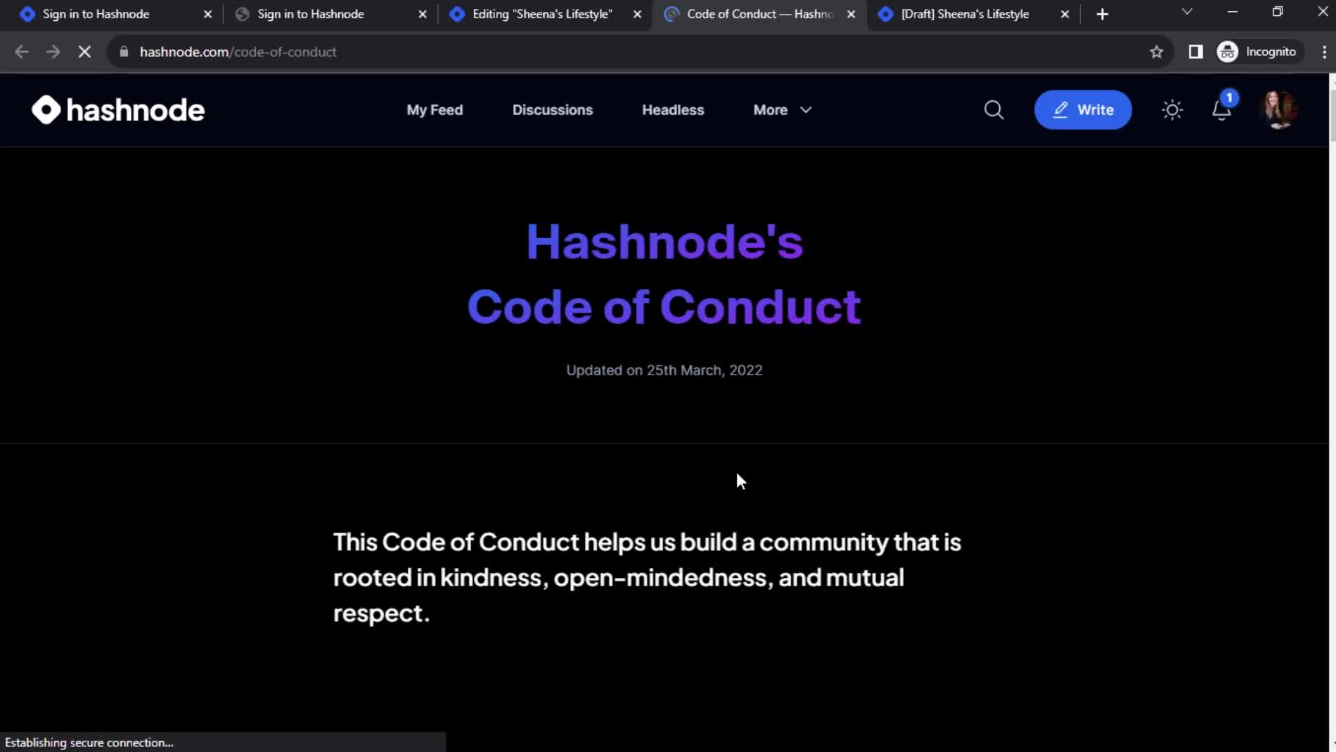Expand the More chevron dropdown arrow
Viewport: 1336px width, 752px height.
coord(806,109)
